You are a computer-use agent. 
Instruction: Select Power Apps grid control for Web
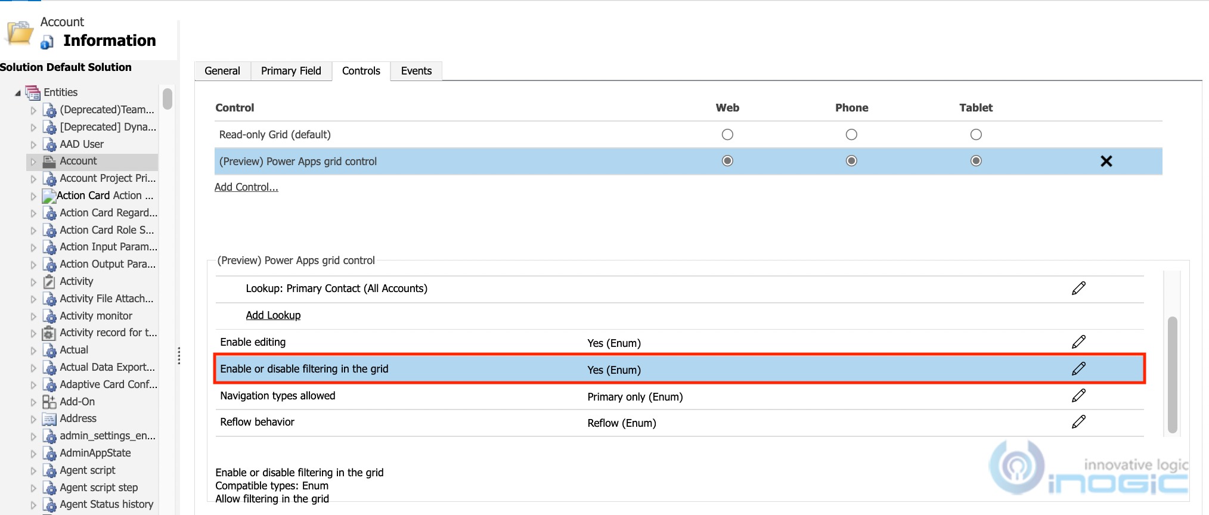point(727,161)
